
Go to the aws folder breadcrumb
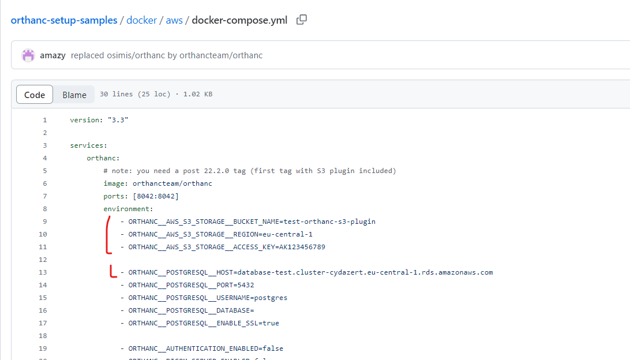pos(174,20)
